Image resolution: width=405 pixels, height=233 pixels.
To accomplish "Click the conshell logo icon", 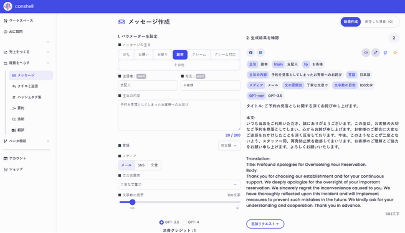I will tap(7, 6).
